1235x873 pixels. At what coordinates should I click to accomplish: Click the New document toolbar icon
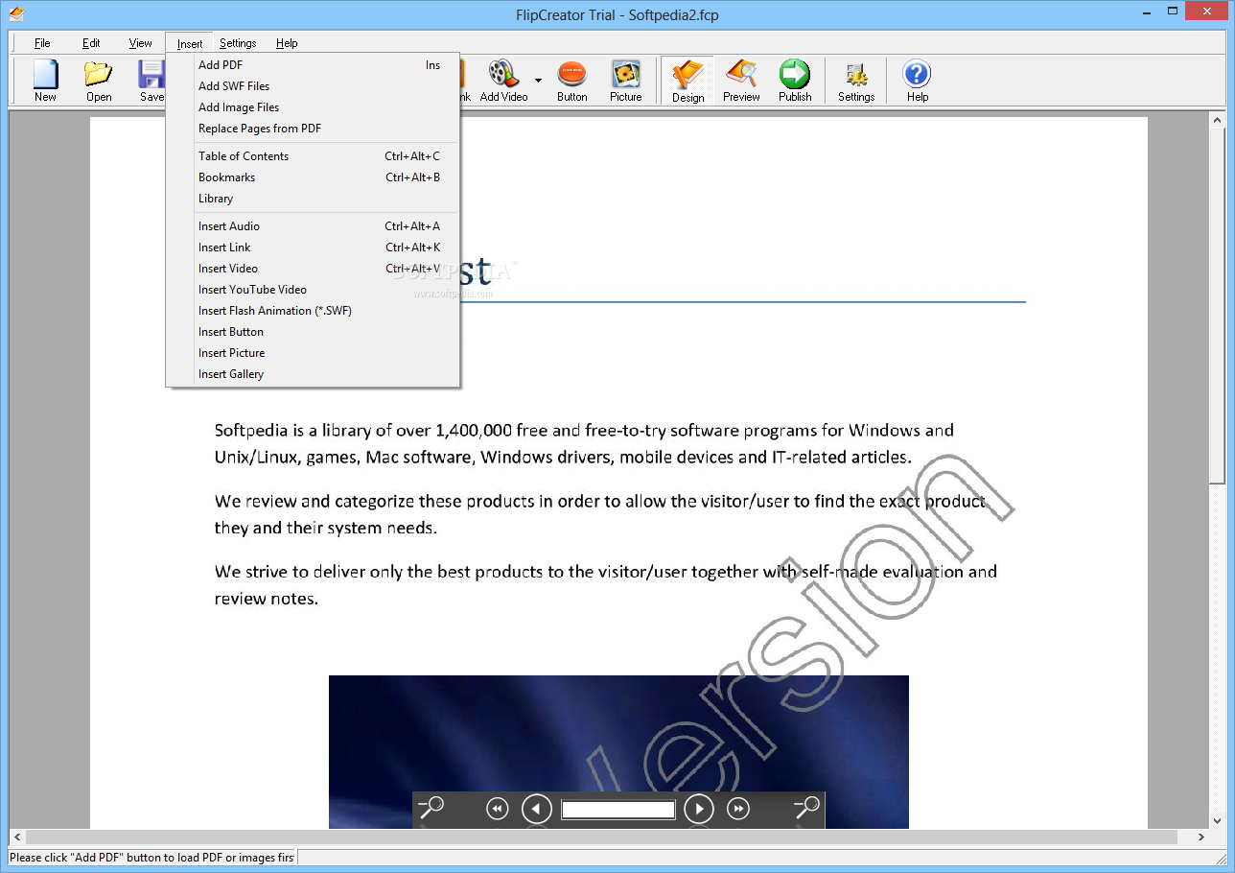coord(45,81)
